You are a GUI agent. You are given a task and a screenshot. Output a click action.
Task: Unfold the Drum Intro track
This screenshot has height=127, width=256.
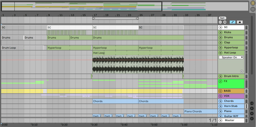point(220,76)
